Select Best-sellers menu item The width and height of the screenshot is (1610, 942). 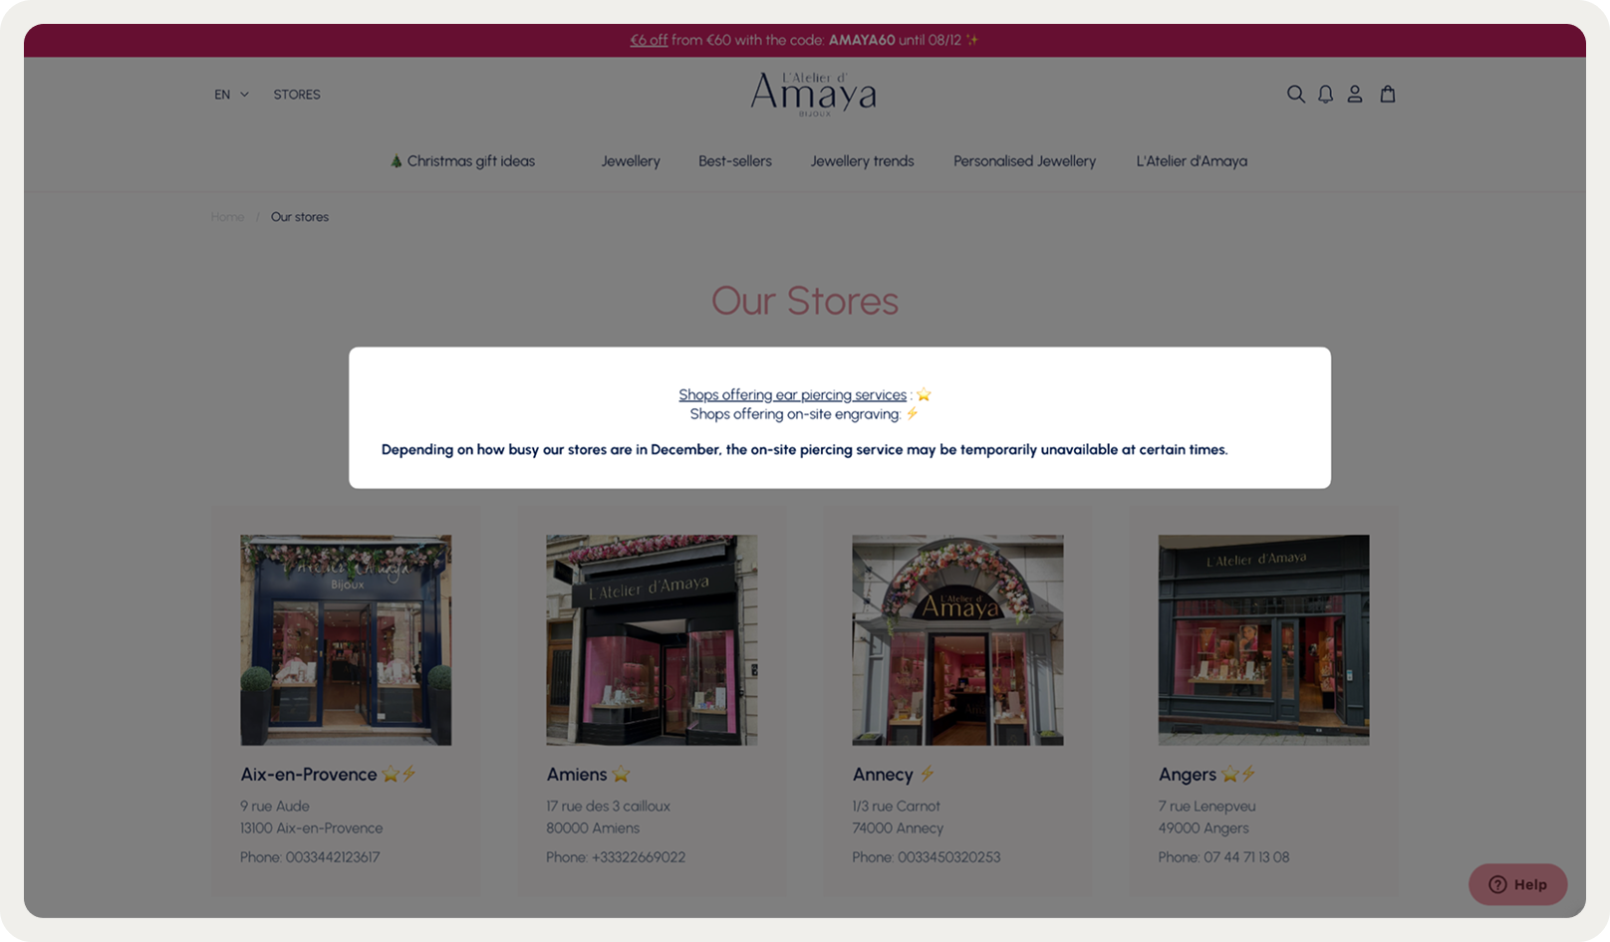pos(735,161)
